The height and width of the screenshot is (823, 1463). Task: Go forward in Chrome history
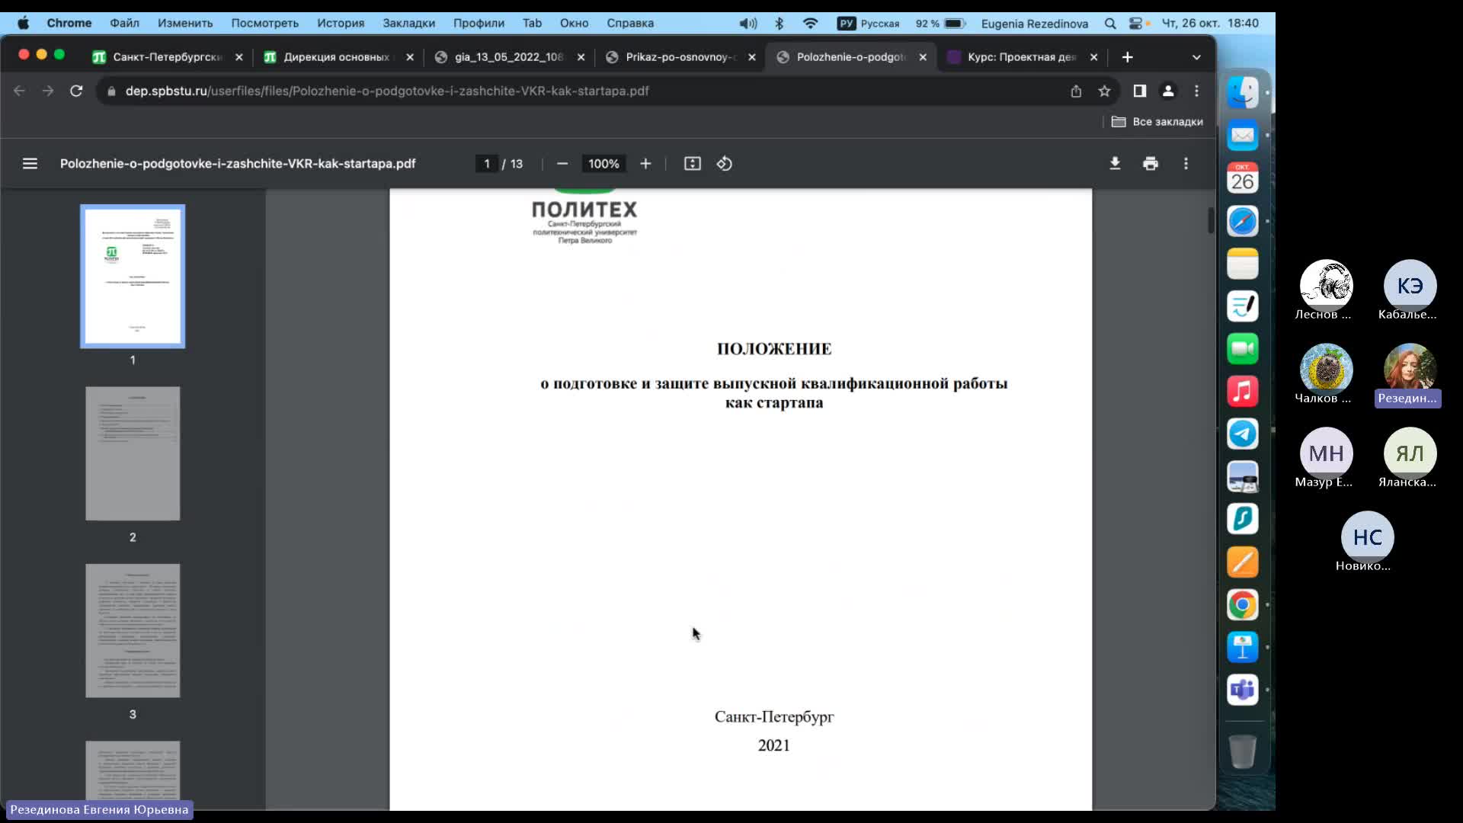point(48,91)
